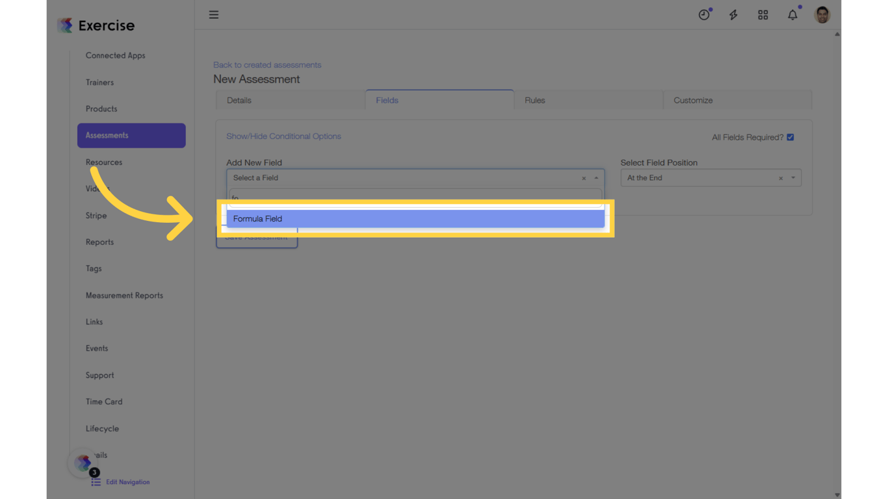Clear the Select a Field dropdown selection

(584, 177)
